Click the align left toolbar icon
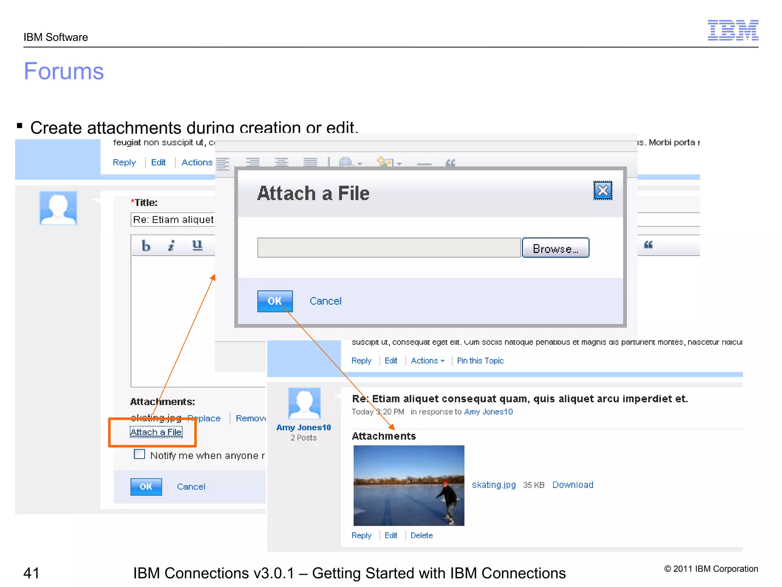Viewport: 782px width, 587px height. point(223,163)
